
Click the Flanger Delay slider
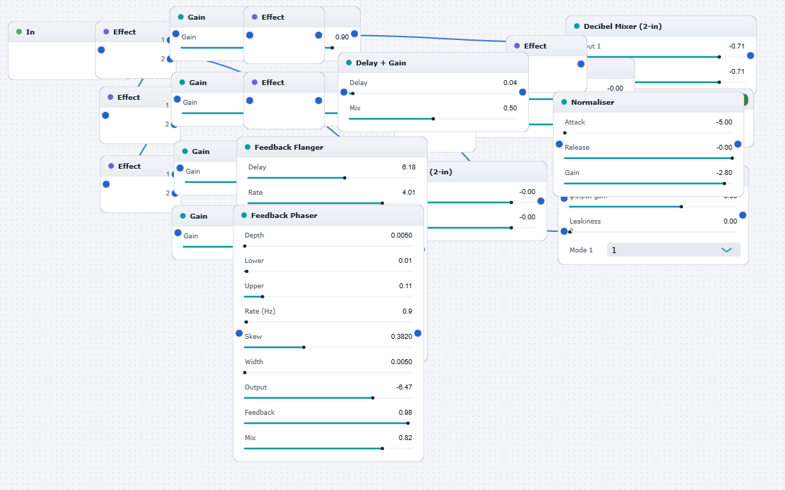point(332,178)
